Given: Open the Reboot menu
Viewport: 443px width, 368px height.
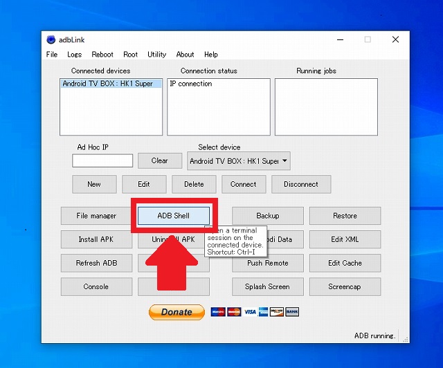Looking at the screenshot, I should point(102,54).
